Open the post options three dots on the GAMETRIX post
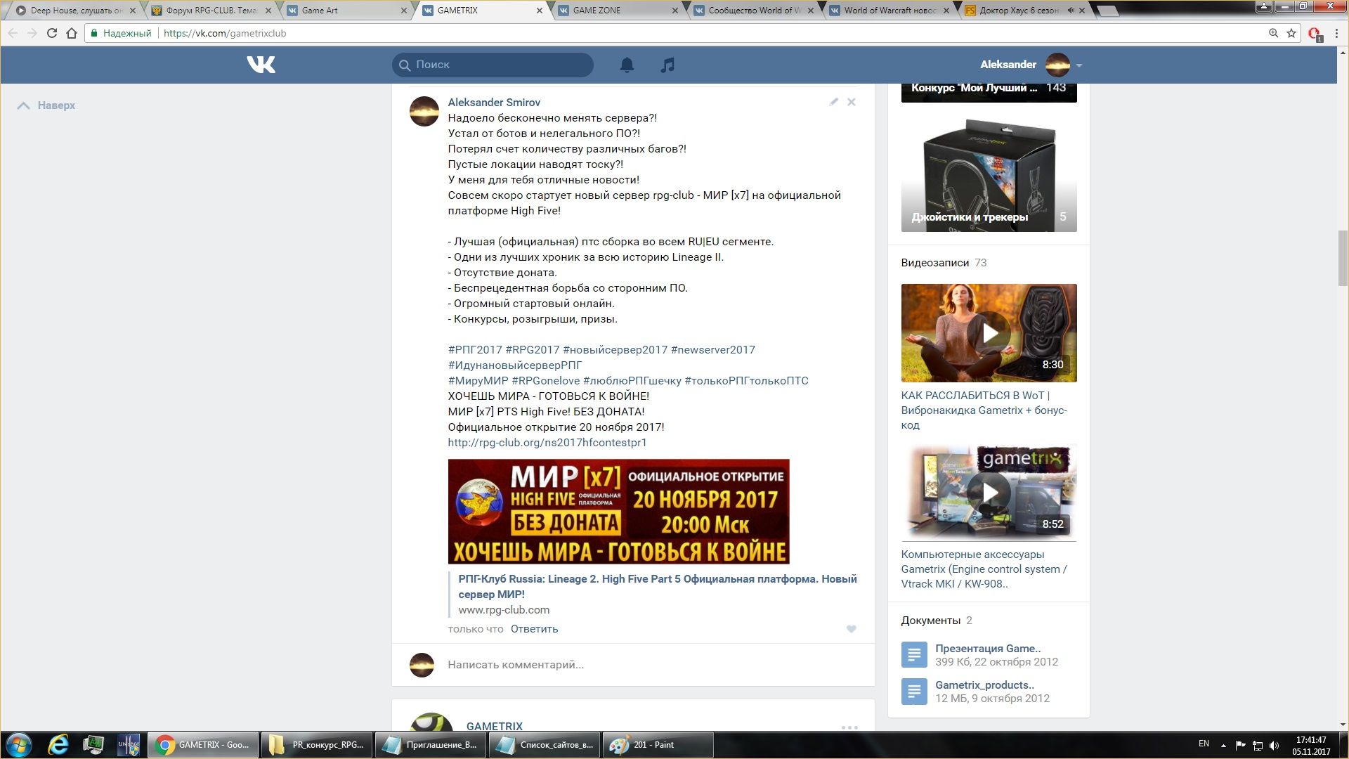The width and height of the screenshot is (1349, 759). tap(849, 727)
